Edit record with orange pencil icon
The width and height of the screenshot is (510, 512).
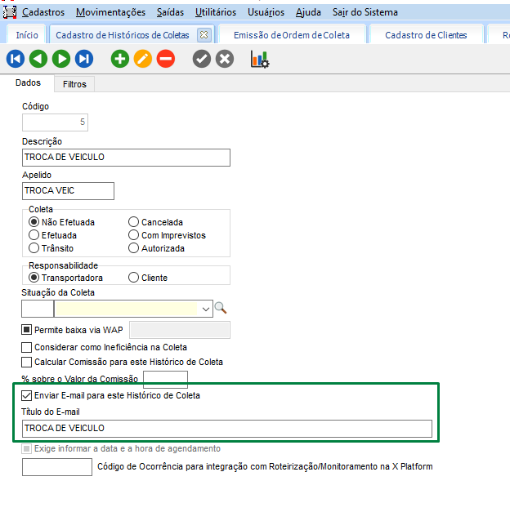point(143,59)
